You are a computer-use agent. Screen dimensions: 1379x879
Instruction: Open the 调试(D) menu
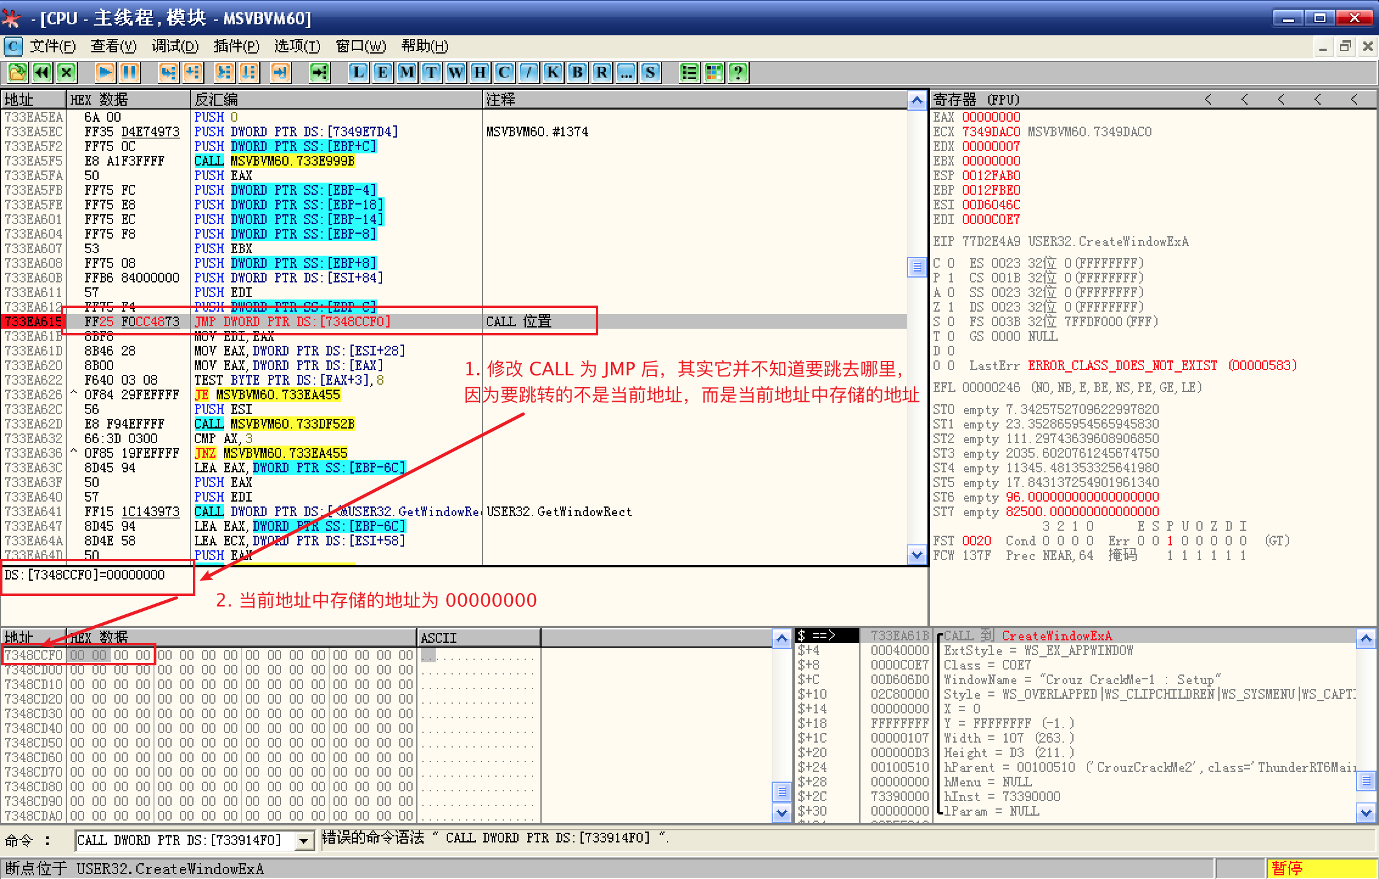click(x=175, y=46)
